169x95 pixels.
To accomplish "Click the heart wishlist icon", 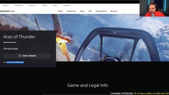I will [x=20, y=56].
